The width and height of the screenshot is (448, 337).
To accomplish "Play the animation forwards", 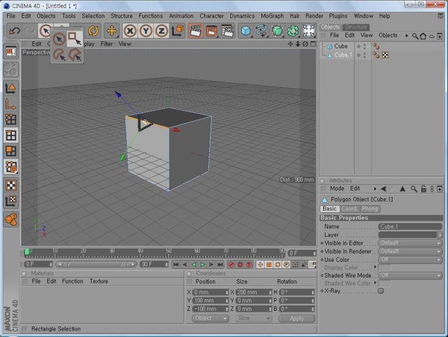I will [202, 265].
